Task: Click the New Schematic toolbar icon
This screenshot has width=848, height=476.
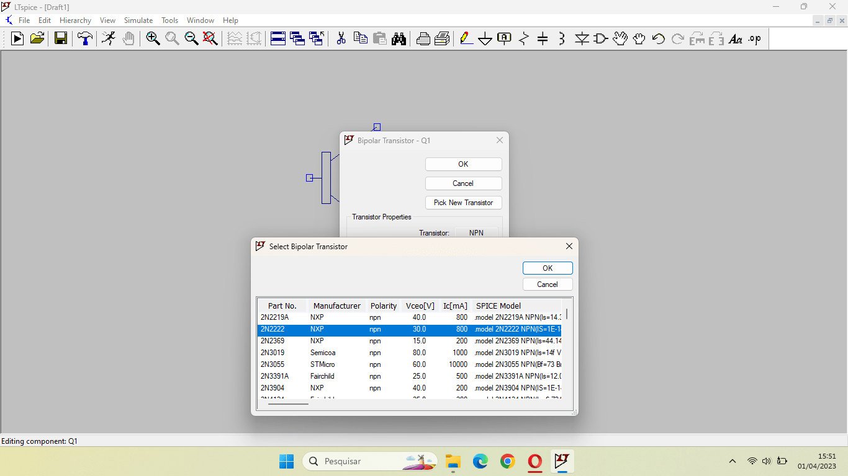Action: [x=17, y=39]
